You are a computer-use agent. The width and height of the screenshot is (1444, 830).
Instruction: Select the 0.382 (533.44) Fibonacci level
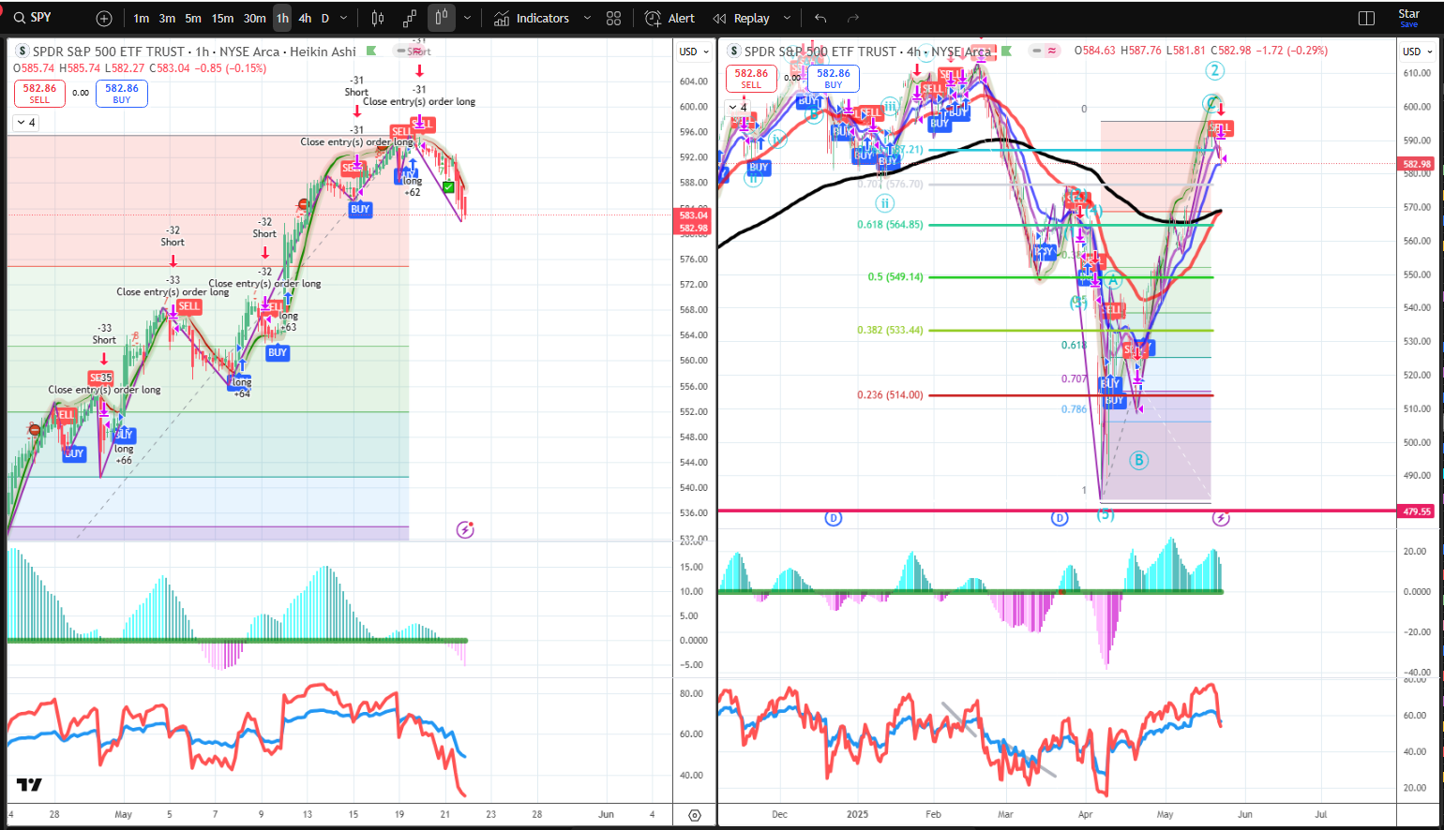click(890, 331)
